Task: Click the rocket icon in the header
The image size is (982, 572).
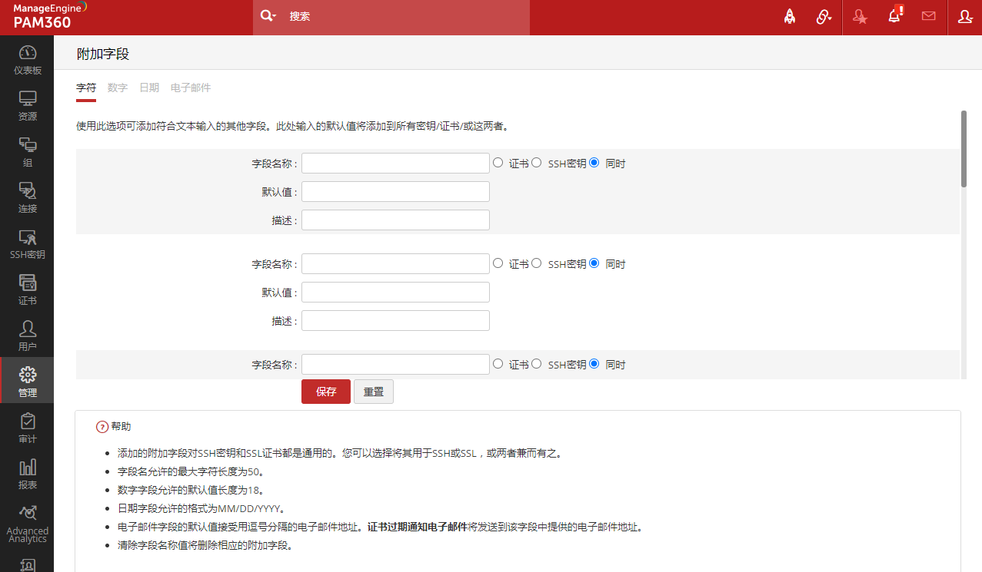Action: coord(789,17)
